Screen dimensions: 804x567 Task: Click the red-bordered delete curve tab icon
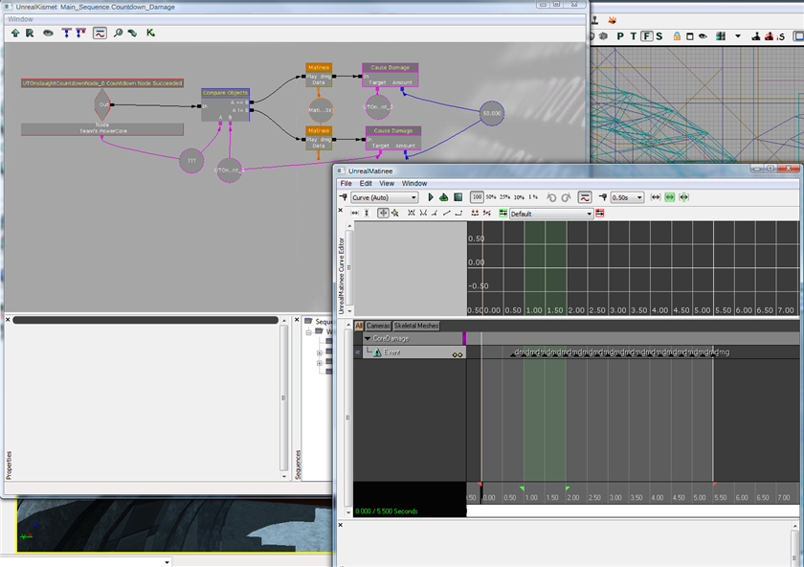point(600,213)
